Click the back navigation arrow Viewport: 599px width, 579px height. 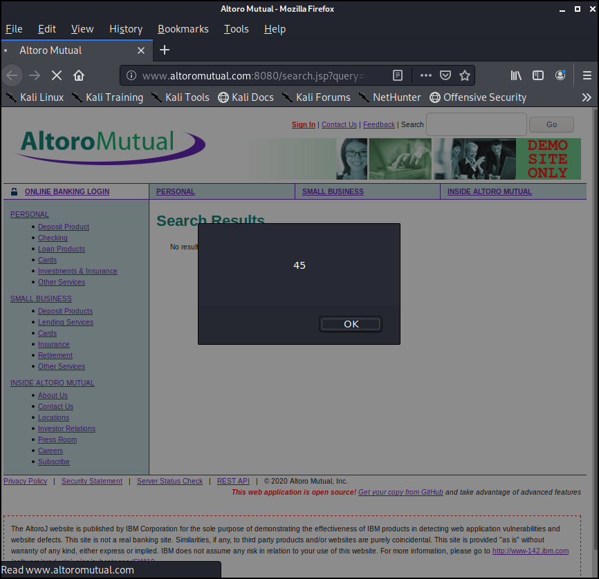12,75
